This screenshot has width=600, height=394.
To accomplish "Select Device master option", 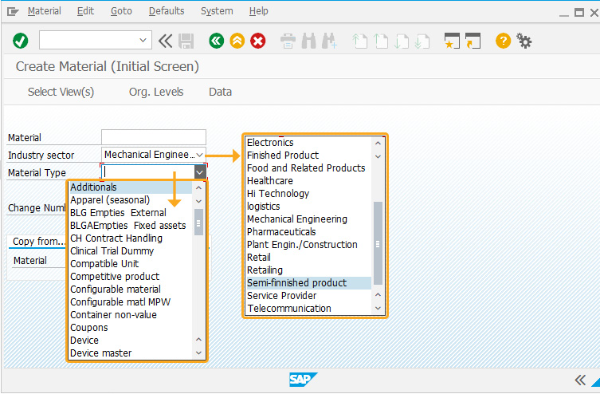I will coord(131,353).
